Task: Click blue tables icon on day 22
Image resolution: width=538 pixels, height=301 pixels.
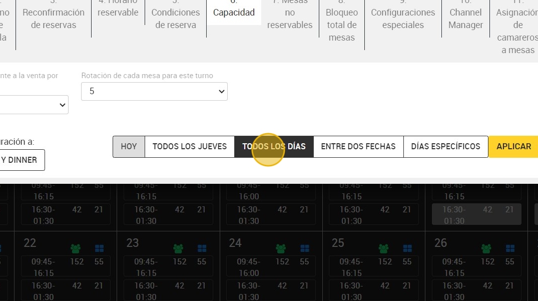Action: (99, 248)
